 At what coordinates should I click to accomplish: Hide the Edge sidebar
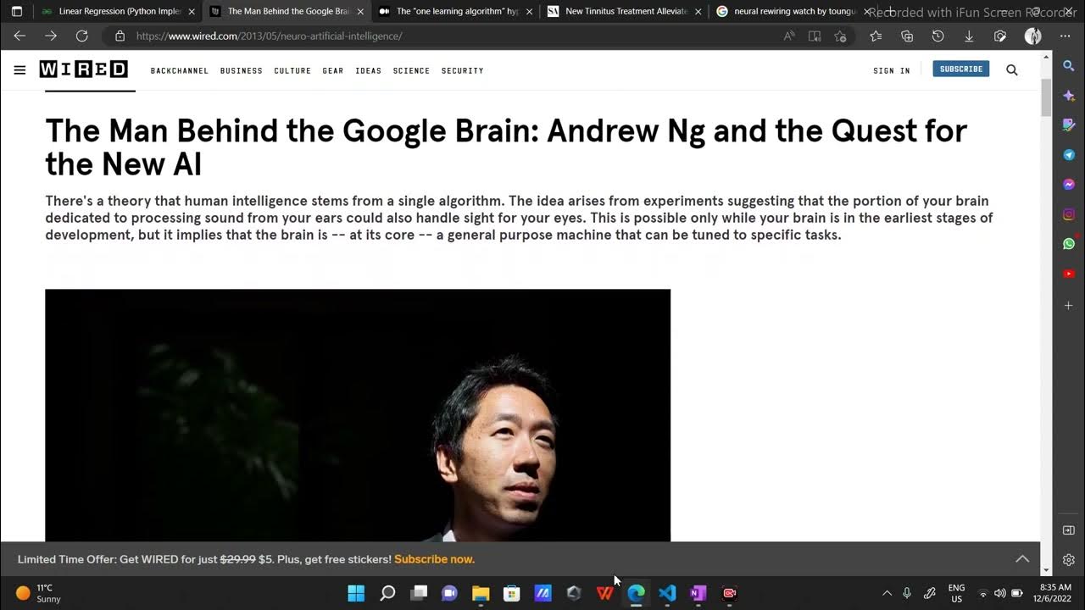1069,530
